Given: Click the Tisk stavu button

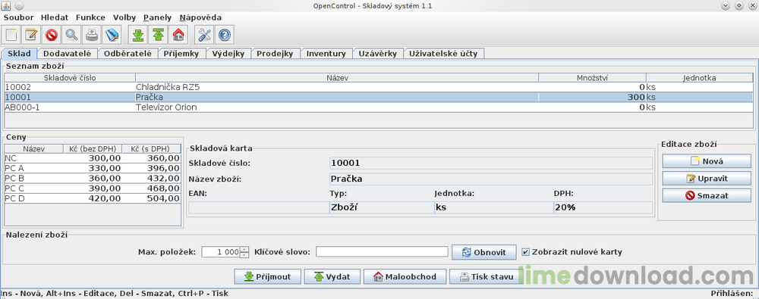Looking at the screenshot, I should (486, 277).
